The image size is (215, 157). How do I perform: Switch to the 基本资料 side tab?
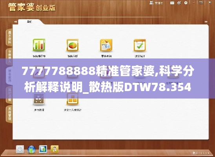[9, 37]
